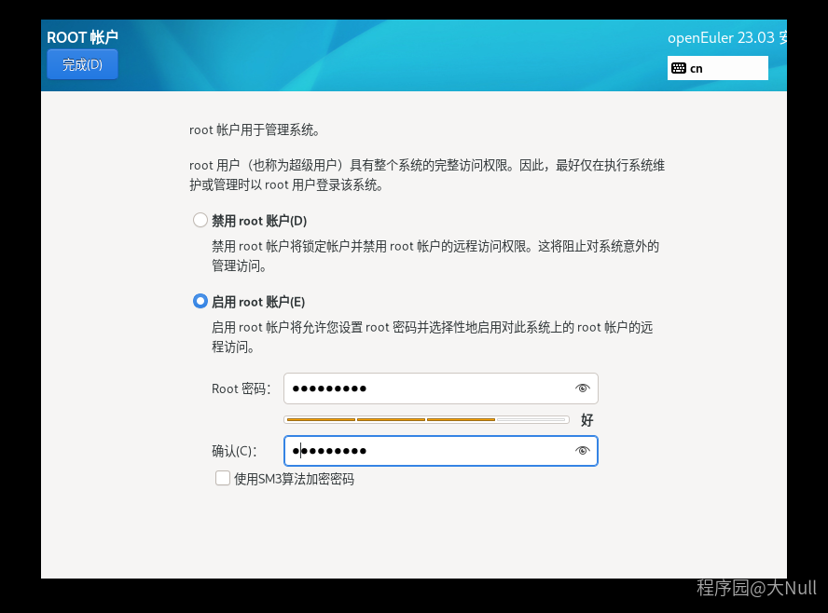Image resolution: width=828 pixels, height=613 pixels.
Task: Click the ROOT 帐户 page title
Action: point(82,37)
